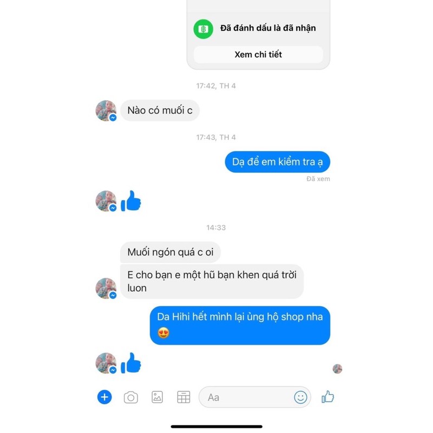
Task: Tap the green payment icon
Action: point(204,29)
